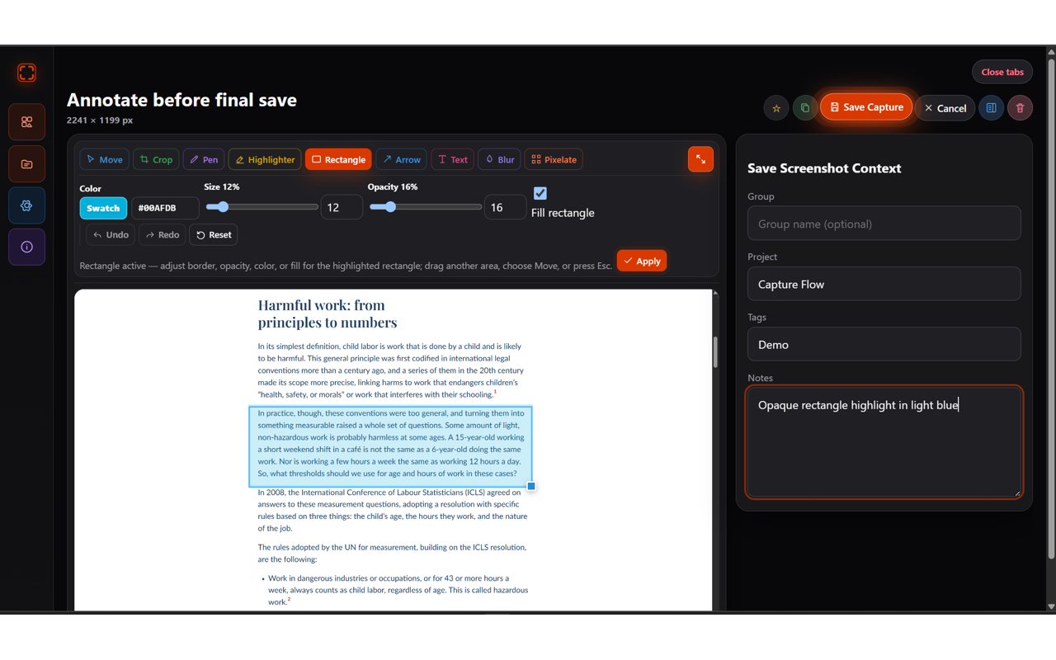Select the Pixelate tool
1056x660 pixels.
point(554,159)
